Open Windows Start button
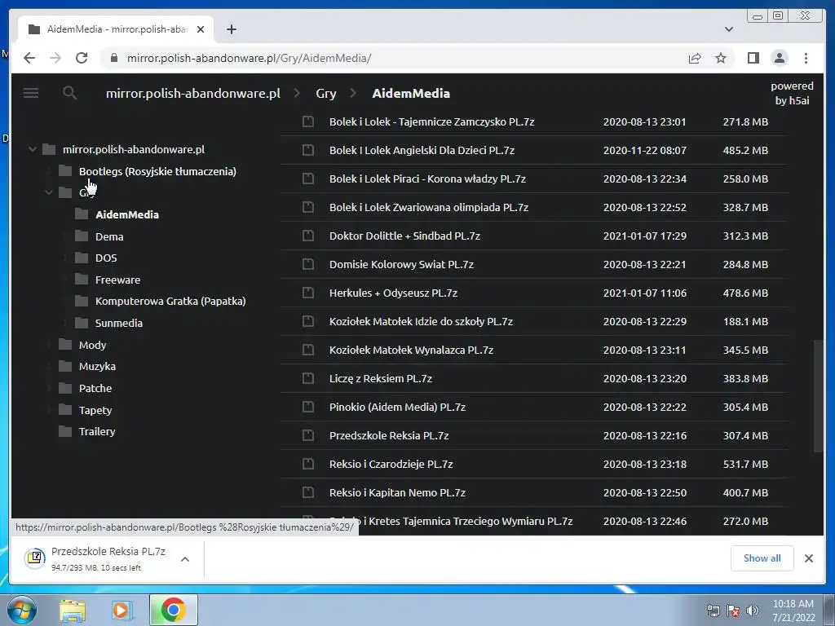Viewport: 835px width, 626px height. coord(21,610)
